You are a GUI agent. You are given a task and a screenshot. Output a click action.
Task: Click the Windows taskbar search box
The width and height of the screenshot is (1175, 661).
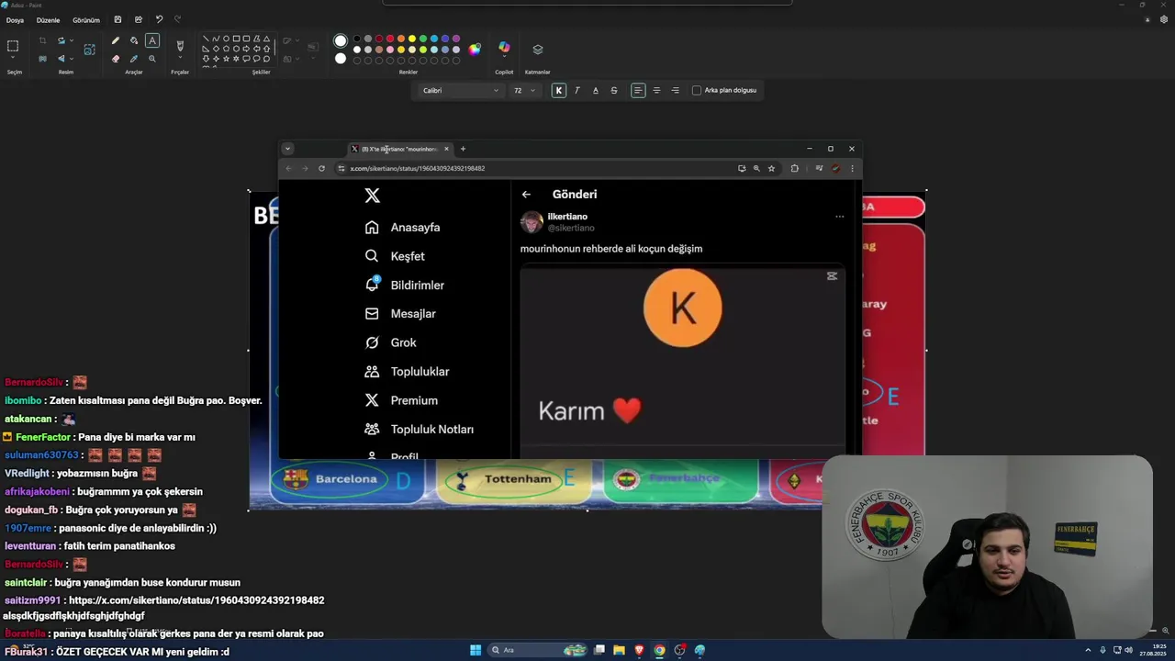click(537, 650)
